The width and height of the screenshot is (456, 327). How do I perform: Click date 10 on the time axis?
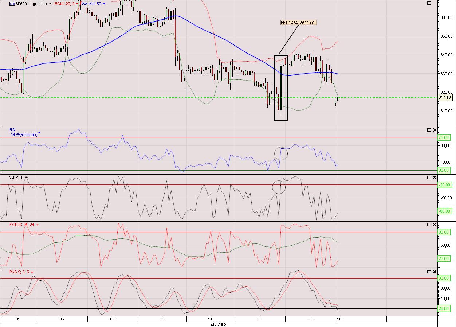(x=162, y=319)
